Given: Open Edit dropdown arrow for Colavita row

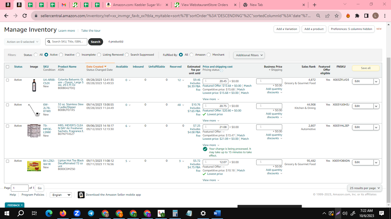Looking at the screenshot, I should click(x=376, y=81).
